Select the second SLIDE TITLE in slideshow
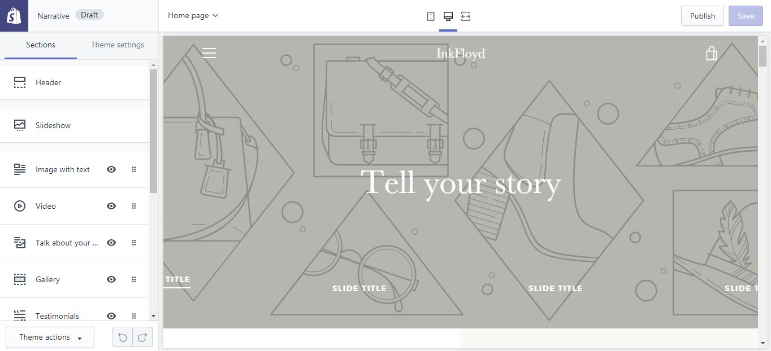 point(359,288)
